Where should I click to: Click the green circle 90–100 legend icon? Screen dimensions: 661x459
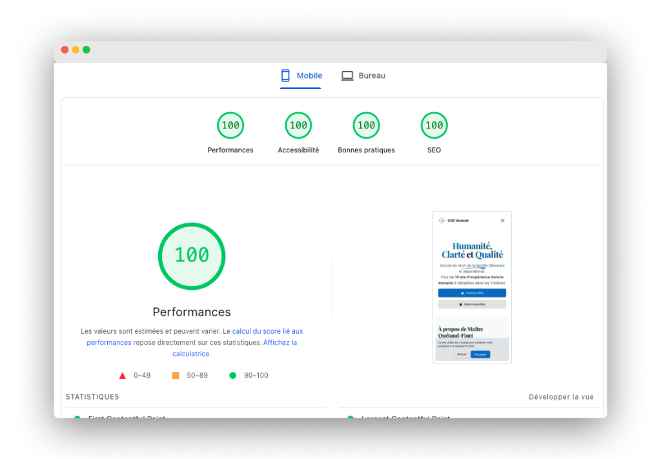point(232,376)
